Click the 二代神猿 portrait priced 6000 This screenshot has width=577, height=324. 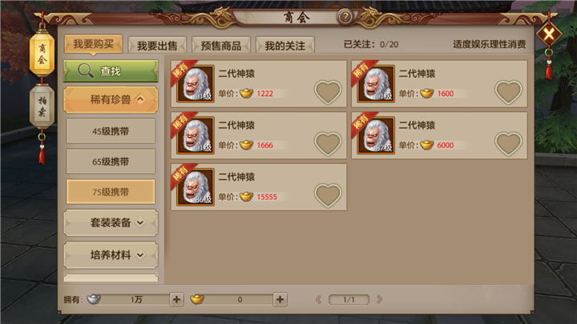tap(376, 135)
